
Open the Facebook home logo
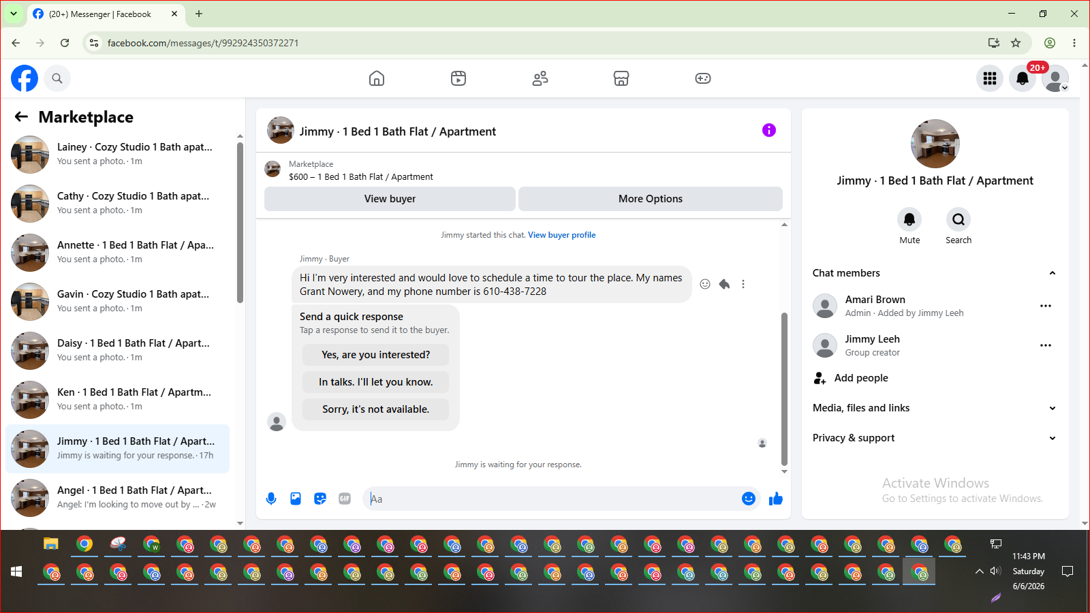(25, 78)
